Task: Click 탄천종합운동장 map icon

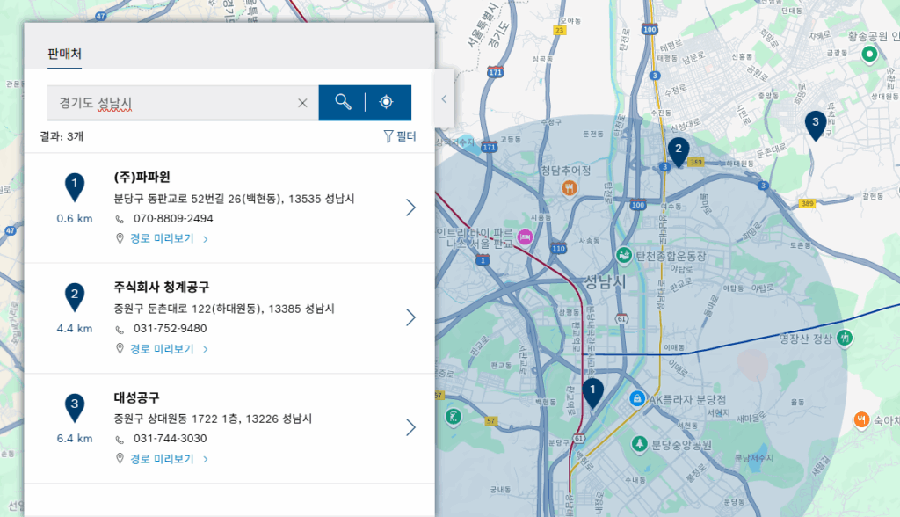Action: coord(624,255)
